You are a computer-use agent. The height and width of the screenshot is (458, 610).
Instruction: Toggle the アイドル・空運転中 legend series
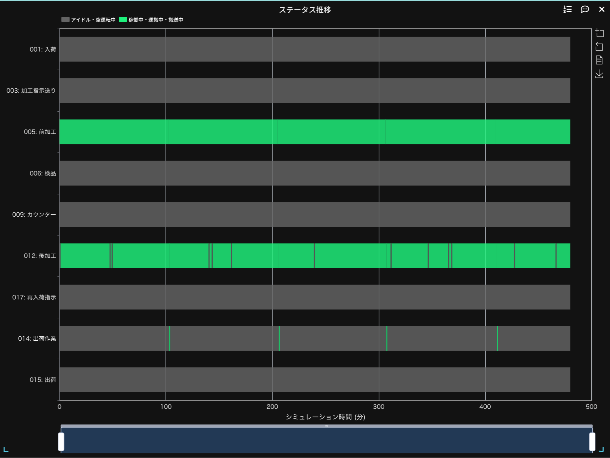tap(93, 20)
